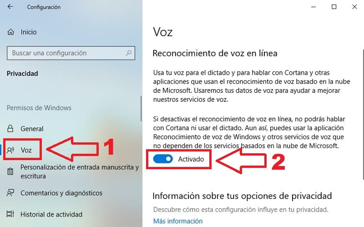Open the Más información link

click(x=178, y=221)
